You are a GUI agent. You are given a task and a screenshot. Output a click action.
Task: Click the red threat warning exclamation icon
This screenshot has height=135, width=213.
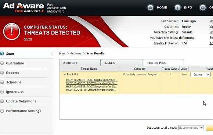(x=12, y=32)
